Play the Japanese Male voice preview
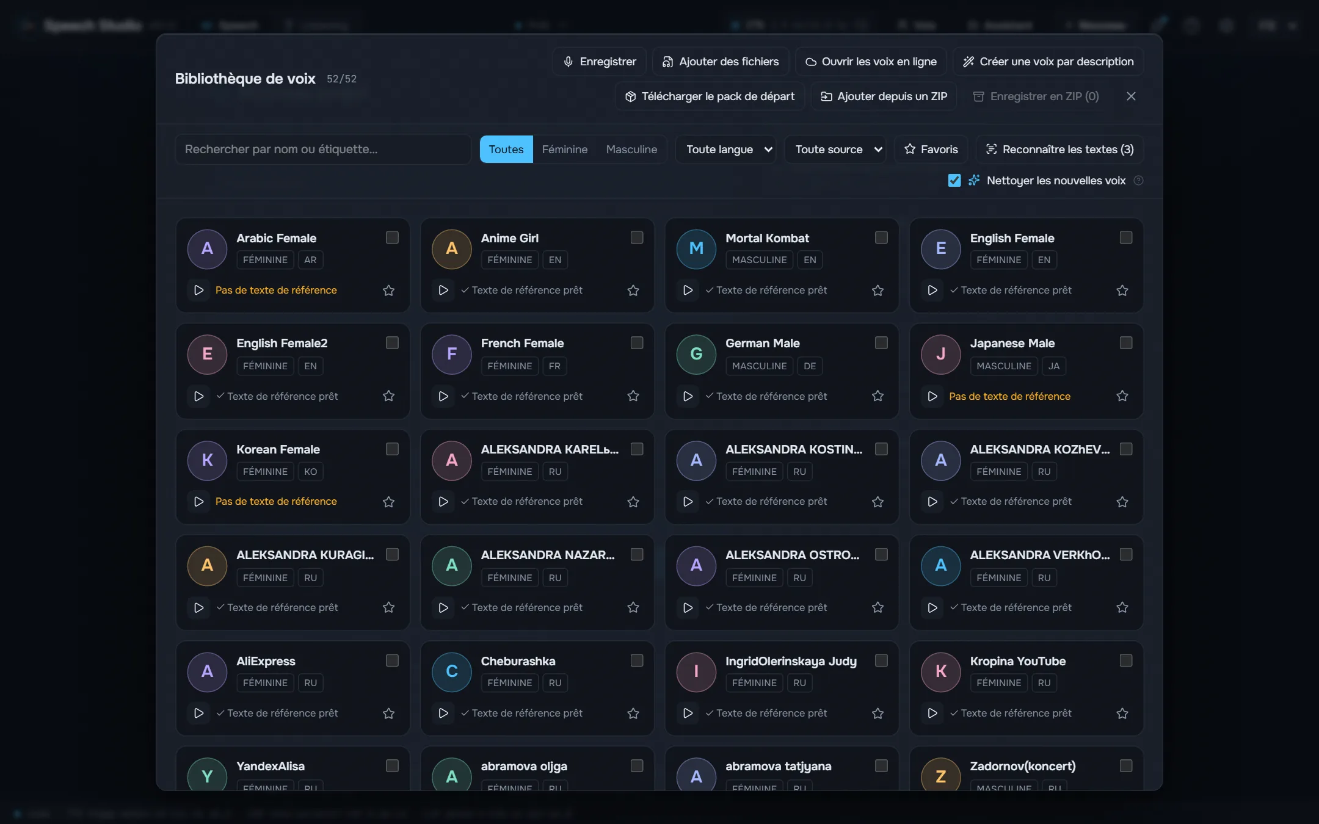The width and height of the screenshot is (1319, 824). coord(932,396)
